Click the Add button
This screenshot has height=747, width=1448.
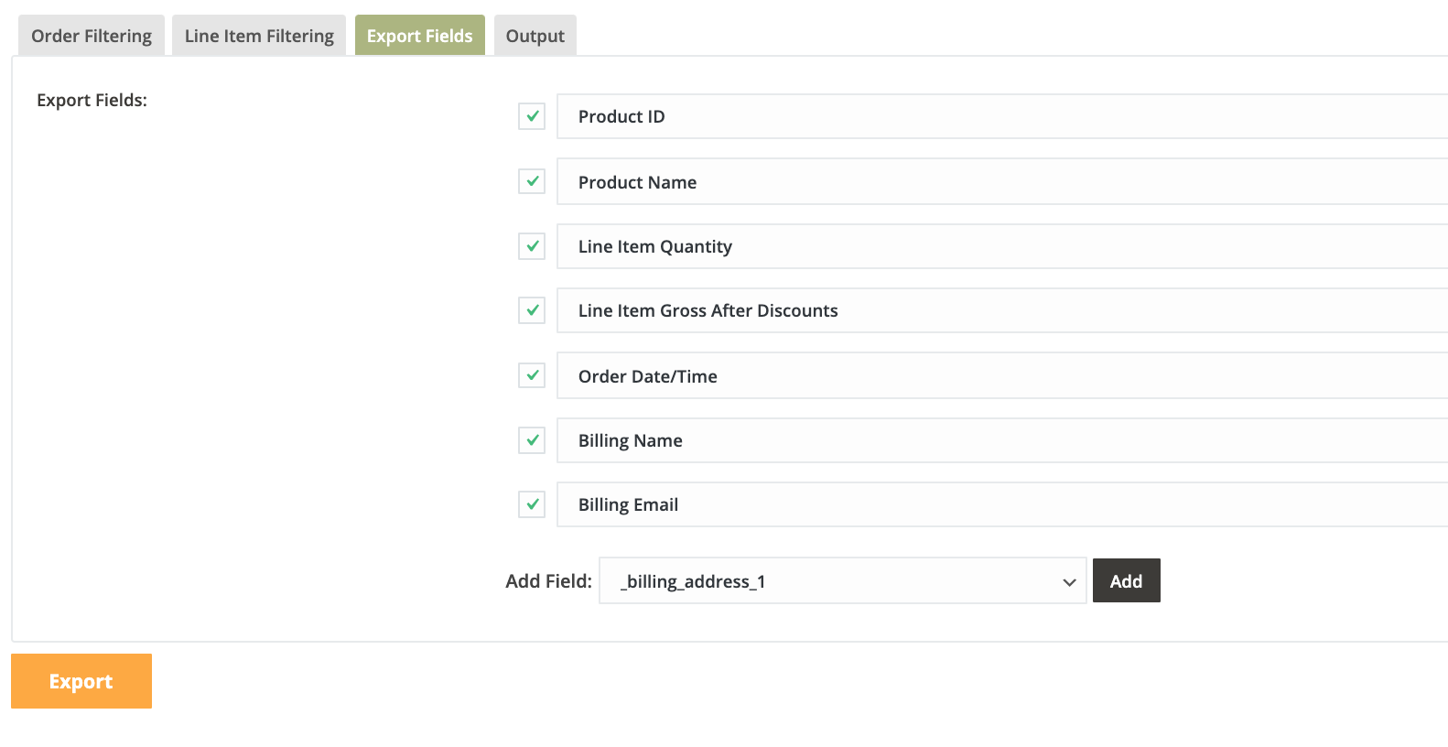(x=1126, y=581)
